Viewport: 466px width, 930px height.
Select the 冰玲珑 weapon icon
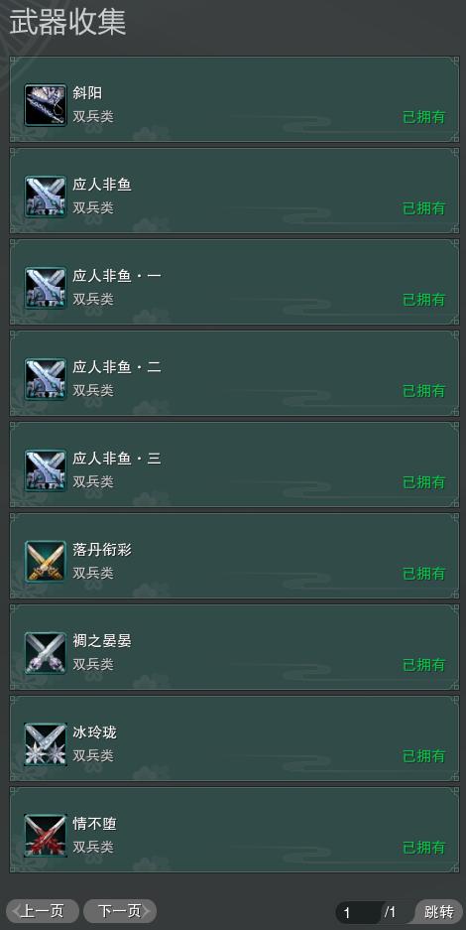(x=45, y=744)
